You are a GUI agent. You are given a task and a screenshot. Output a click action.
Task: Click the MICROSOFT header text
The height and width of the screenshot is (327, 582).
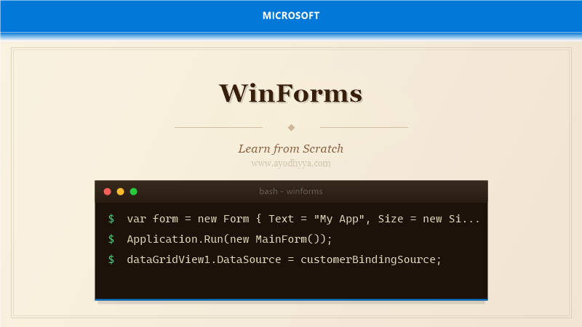click(291, 15)
